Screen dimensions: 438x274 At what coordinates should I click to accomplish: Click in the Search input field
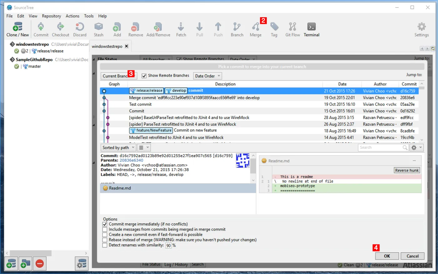tap(380, 147)
